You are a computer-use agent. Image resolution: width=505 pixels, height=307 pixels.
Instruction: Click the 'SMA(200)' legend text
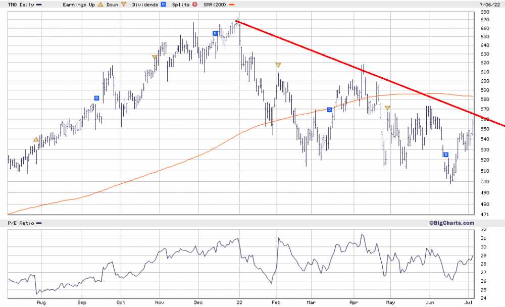tap(215, 5)
